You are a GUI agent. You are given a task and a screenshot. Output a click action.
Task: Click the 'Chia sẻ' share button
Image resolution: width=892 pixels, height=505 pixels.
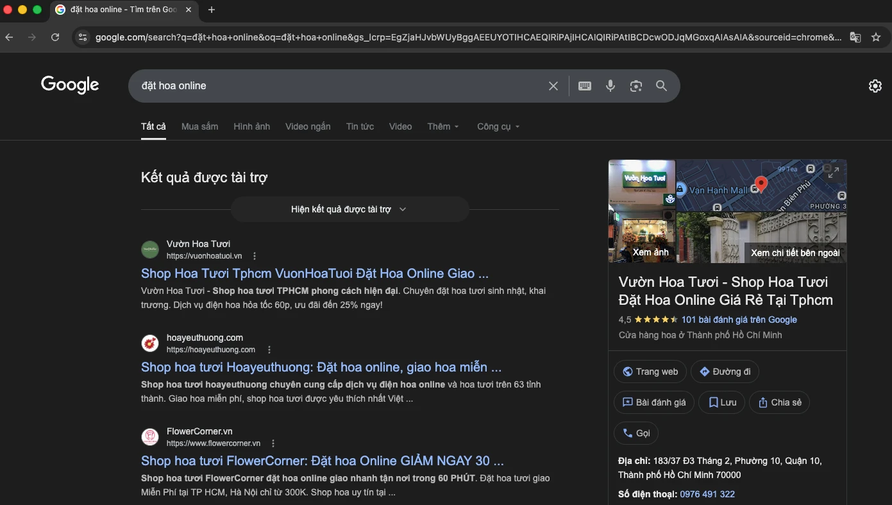point(780,402)
